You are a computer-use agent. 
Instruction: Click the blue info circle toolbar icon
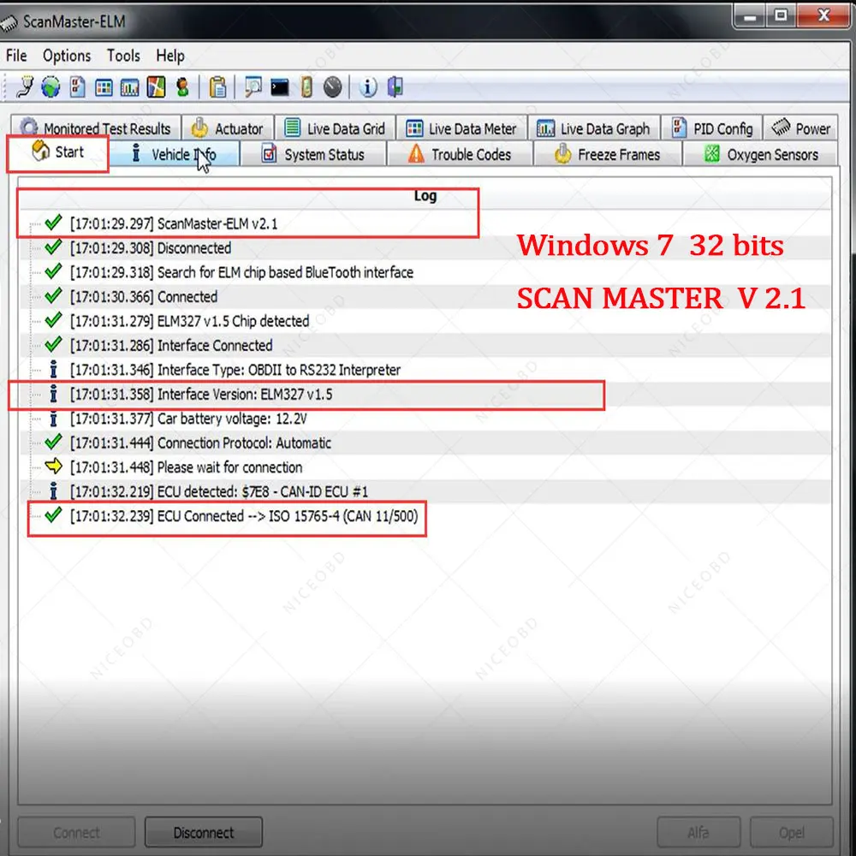[368, 86]
